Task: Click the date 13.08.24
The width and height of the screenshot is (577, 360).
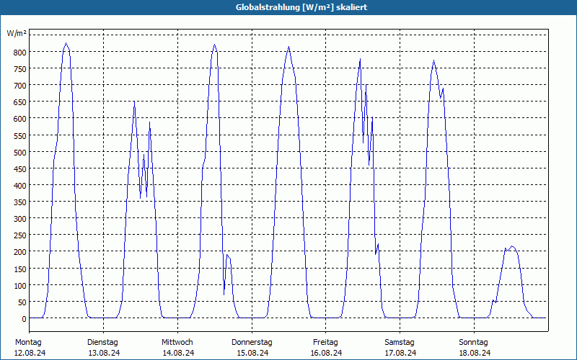Action: point(104,353)
